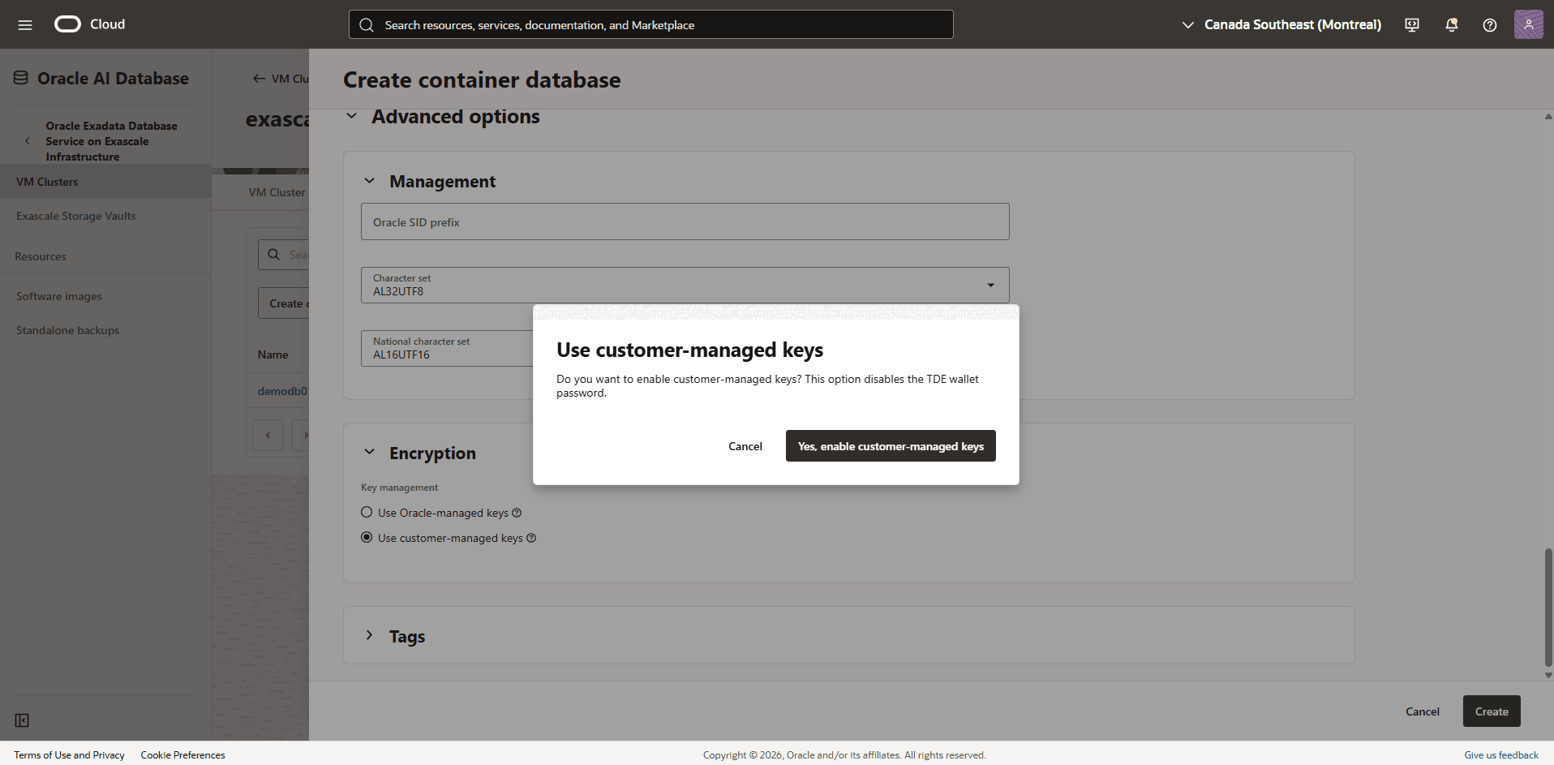
Task: Collapse the sidebar using bottom-left icon
Action: [22, 720]
